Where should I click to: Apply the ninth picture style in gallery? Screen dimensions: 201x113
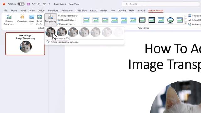pos(161,20)
